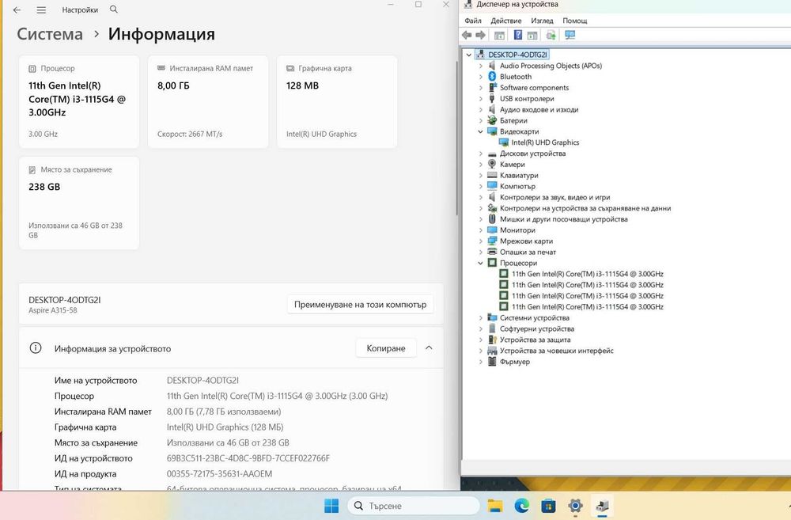Screen dimensions: 791x520
Task: Select the Software components row
Action: click(534, 87)
